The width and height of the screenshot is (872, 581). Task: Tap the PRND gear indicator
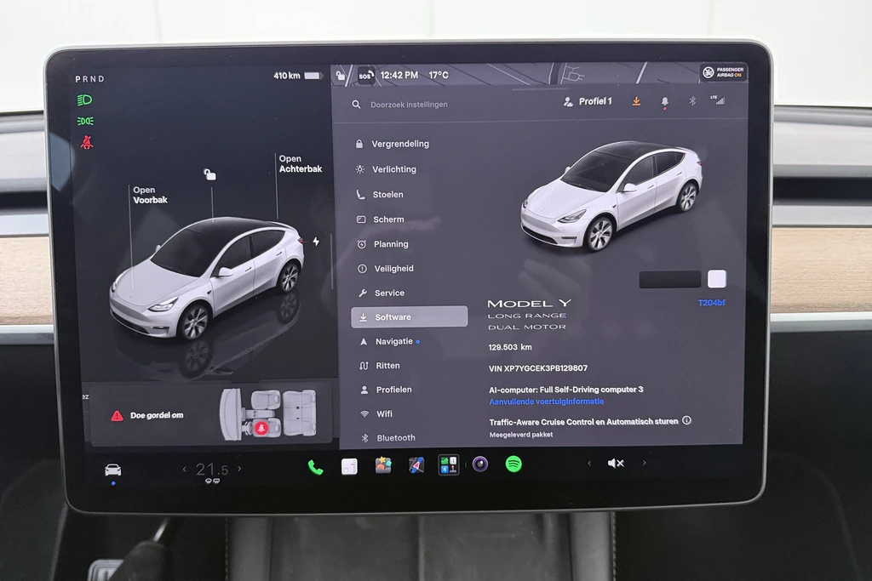(x=90, y=79)
